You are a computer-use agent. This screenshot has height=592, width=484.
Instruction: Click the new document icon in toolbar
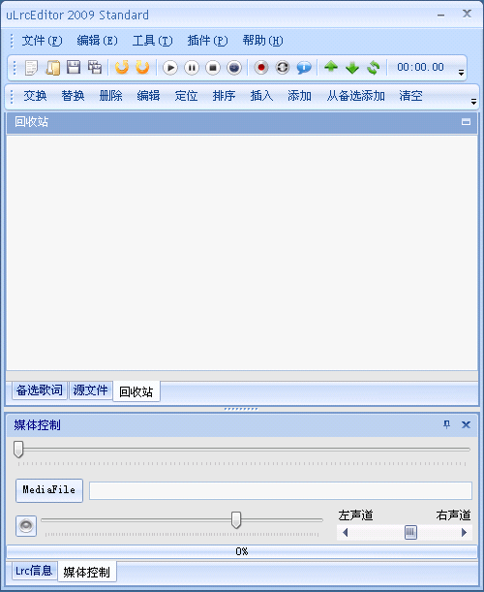(x=31, y=68)
